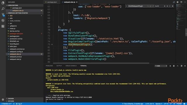
Task: Switch to the Debug Console tab
Action: click(71, 66)
